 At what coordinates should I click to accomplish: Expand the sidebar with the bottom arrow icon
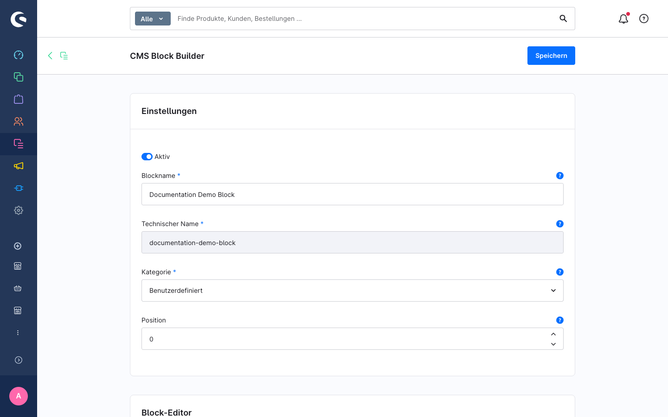point(19,360)
